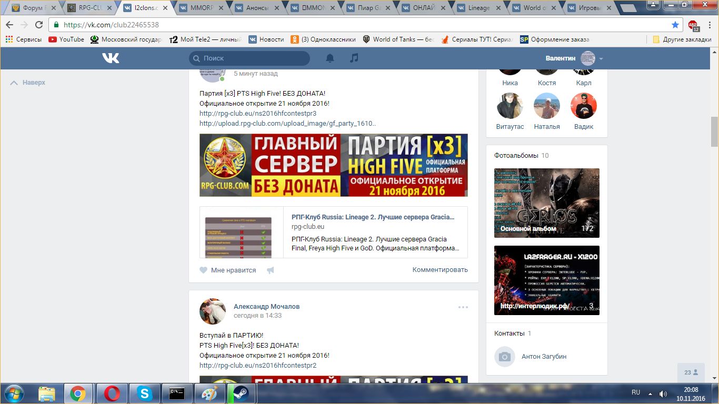
Task: Open the VK music player icon
Action: point(354,58)
